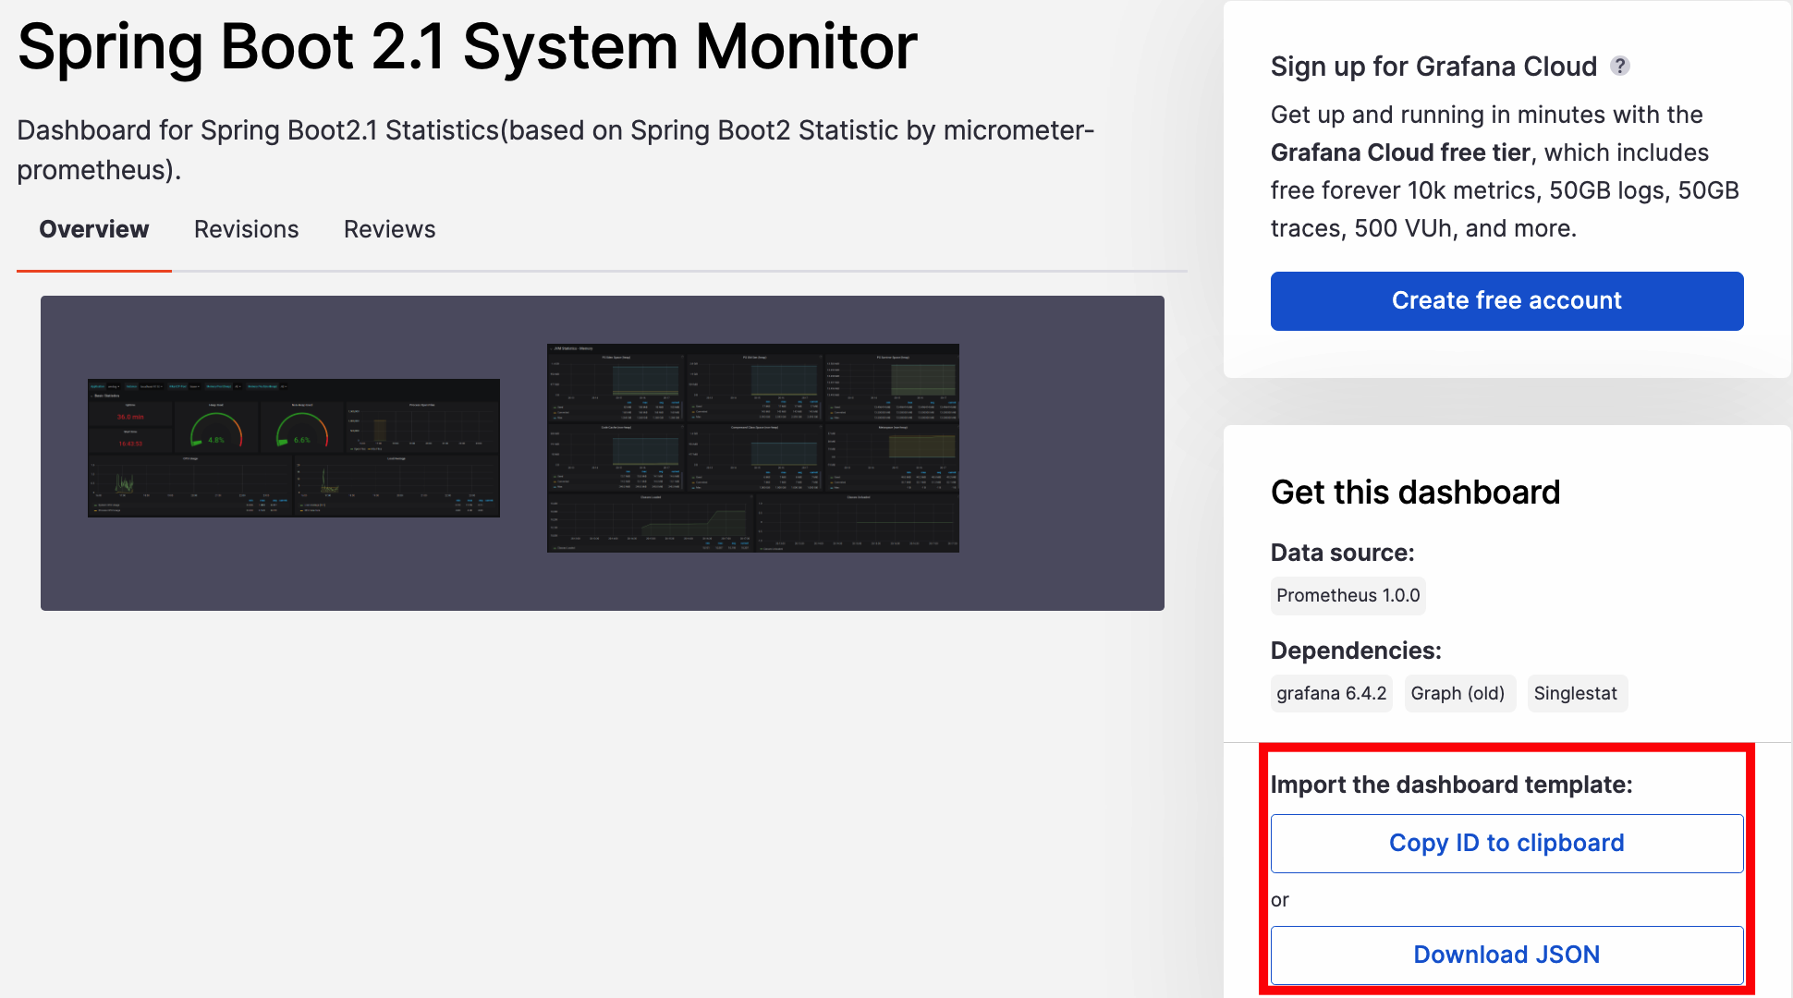1793x998 pixels.
Task: Click the bold Grafana Cloud free tier text
Action: pyautogui.click(x=1399, y=152)
